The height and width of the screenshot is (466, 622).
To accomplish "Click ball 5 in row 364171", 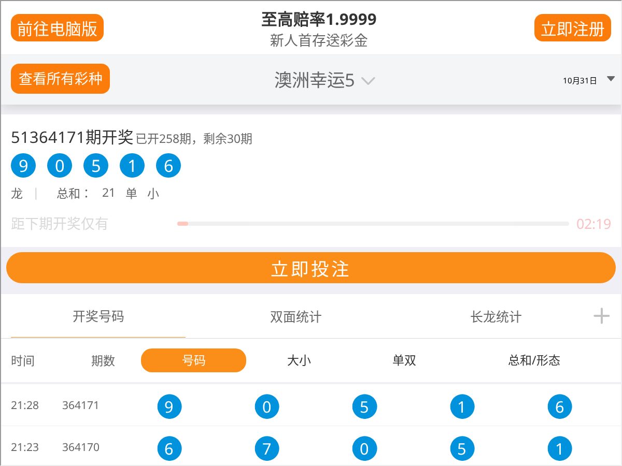I will [364, 406].
